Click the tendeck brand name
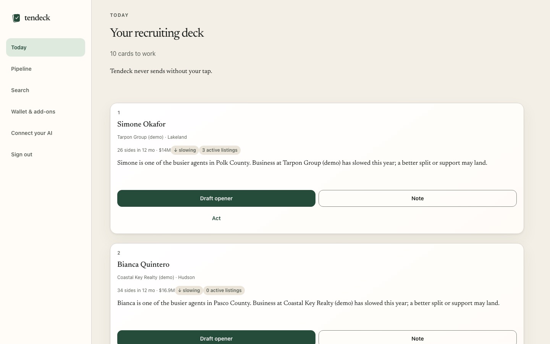This screenshot has height=344, width=550. click(37, 18)
